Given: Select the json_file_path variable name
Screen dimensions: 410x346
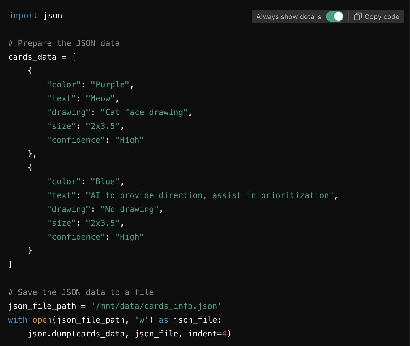Looking at the screenshot, I should (42, 306).
